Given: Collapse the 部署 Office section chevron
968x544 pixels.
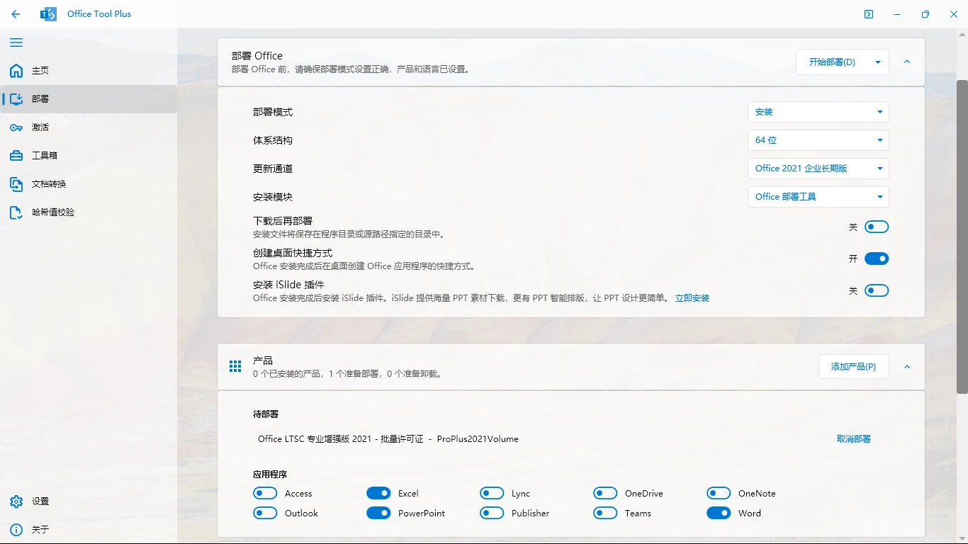Looking at the screenshot, I should coord(907,62).
